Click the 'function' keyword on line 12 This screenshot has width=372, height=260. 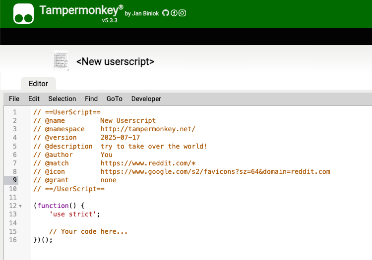(53, 206)
